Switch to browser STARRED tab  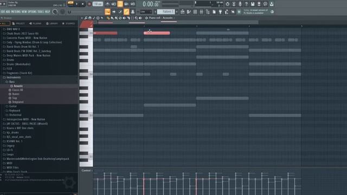[68, 23]
